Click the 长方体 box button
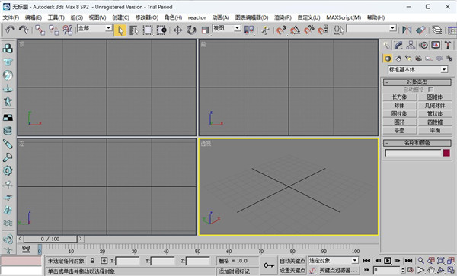 point(399,97)
